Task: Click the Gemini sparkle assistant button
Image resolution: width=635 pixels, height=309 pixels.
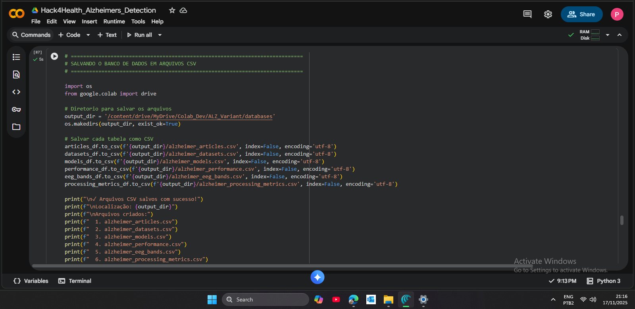Action: pos(317,277)
